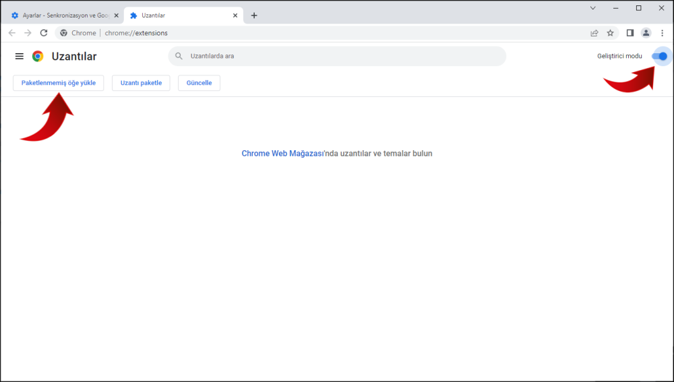
Task: Go back with browser back arrow
Action: point(12,33)
